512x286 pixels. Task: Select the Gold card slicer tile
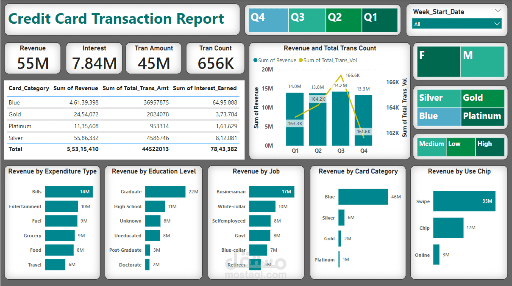[x=482, y=98]
